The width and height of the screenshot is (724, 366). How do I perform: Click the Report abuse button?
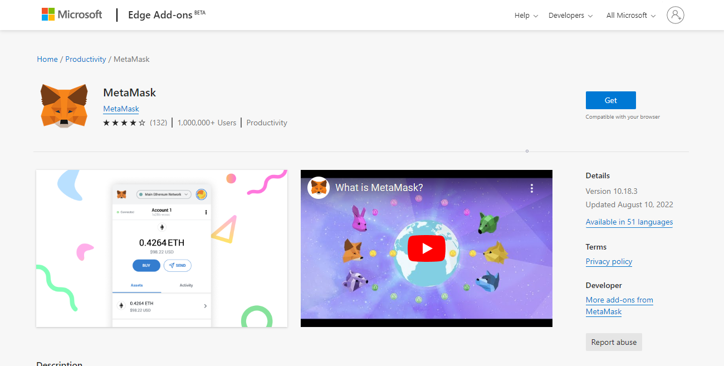[614, 342]
